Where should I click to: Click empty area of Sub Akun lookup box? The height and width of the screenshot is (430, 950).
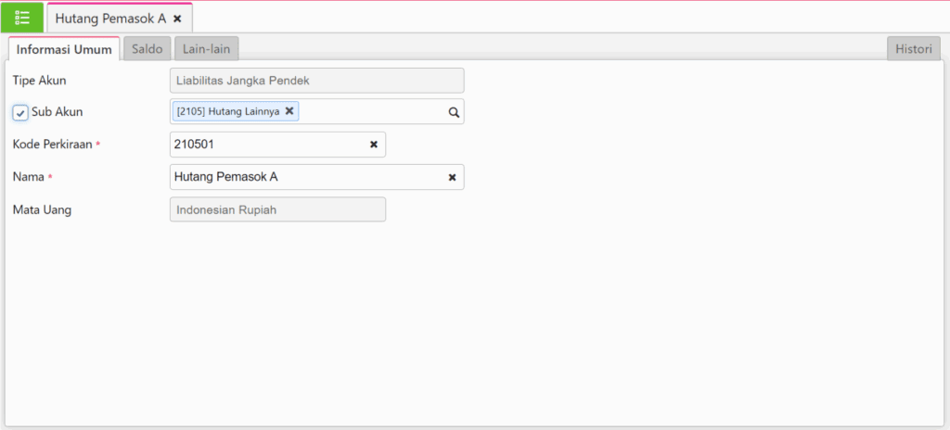(x=371, y=112)
